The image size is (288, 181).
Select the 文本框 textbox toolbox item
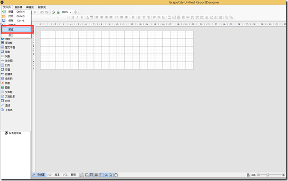7,92
